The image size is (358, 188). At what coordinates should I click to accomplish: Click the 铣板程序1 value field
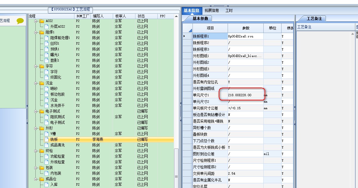pos(246,36)
